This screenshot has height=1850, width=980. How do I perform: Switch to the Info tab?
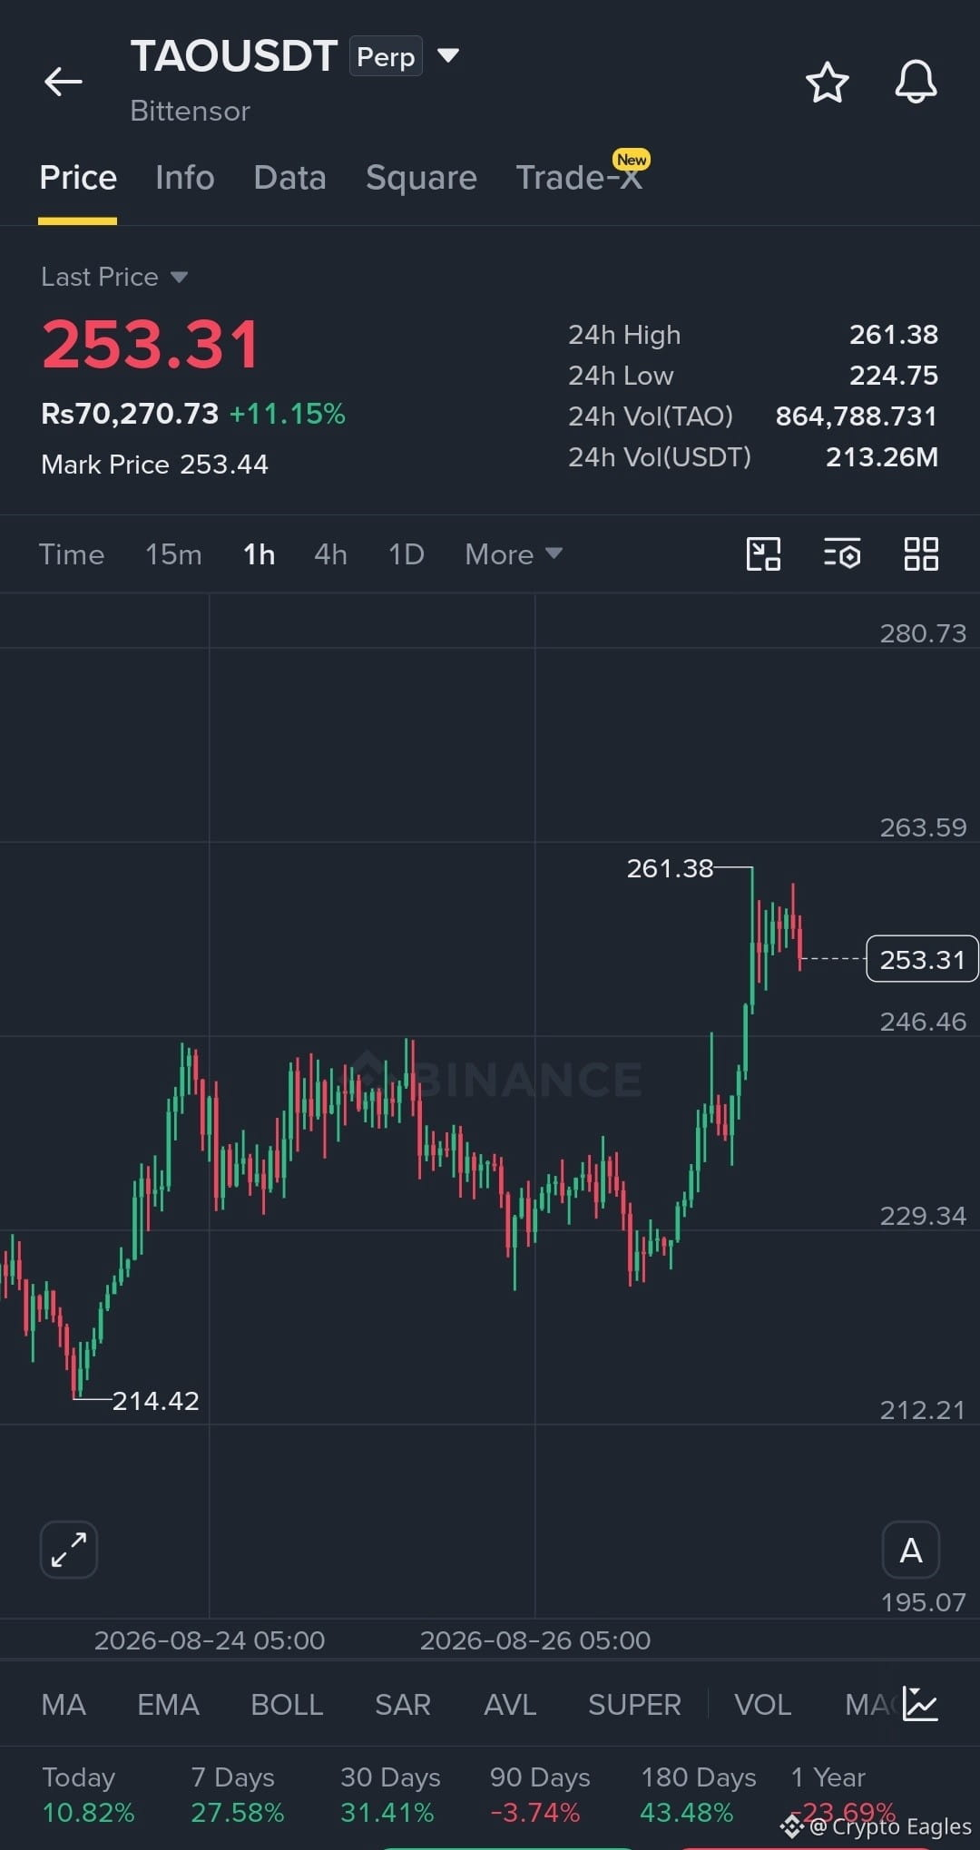[185, 178]
